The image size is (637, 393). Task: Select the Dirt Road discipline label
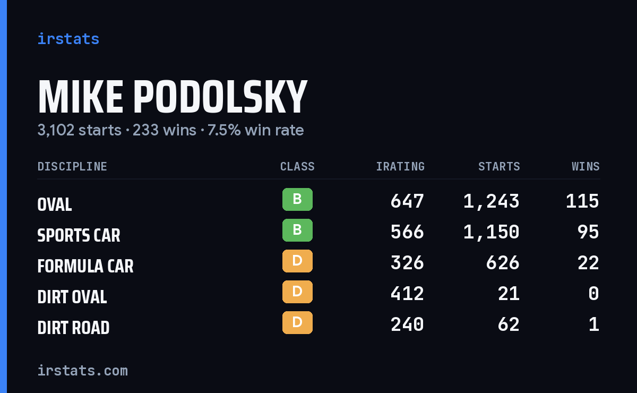pyautogui.click(x=73, y=328)
